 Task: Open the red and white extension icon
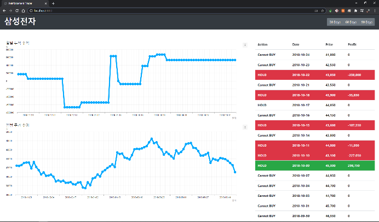[337, 10]
